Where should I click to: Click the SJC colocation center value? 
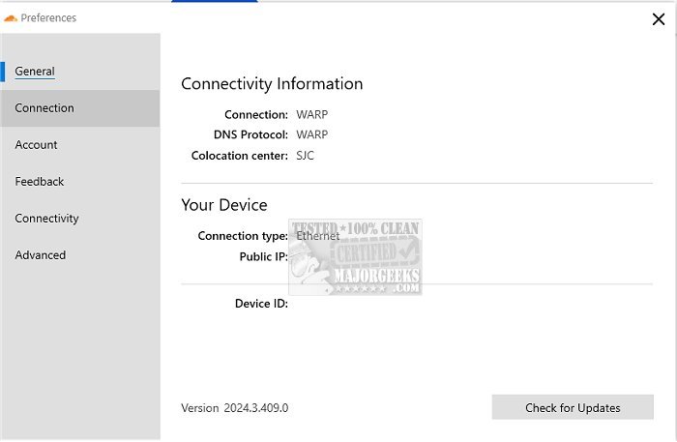[306, 156]
